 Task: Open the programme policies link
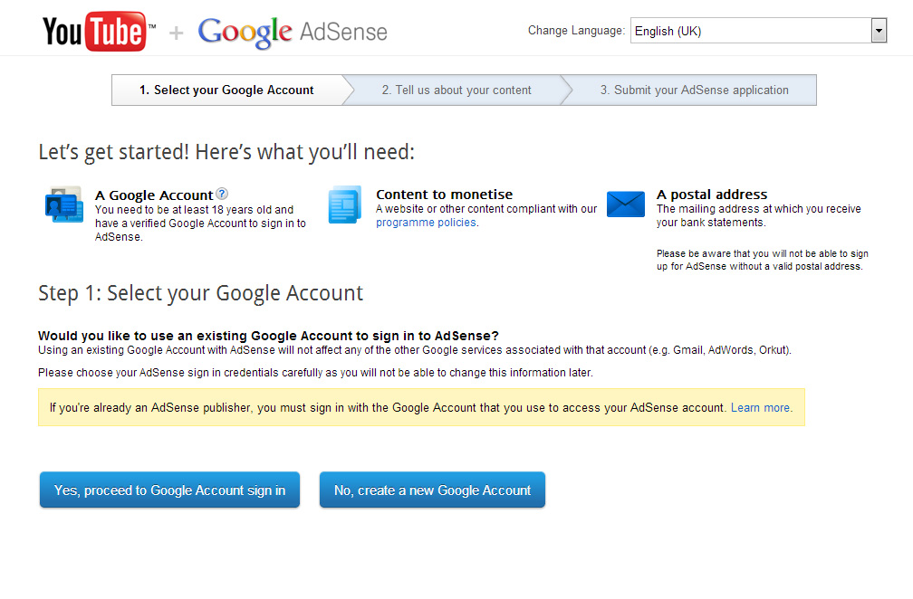tap(426, 223)
